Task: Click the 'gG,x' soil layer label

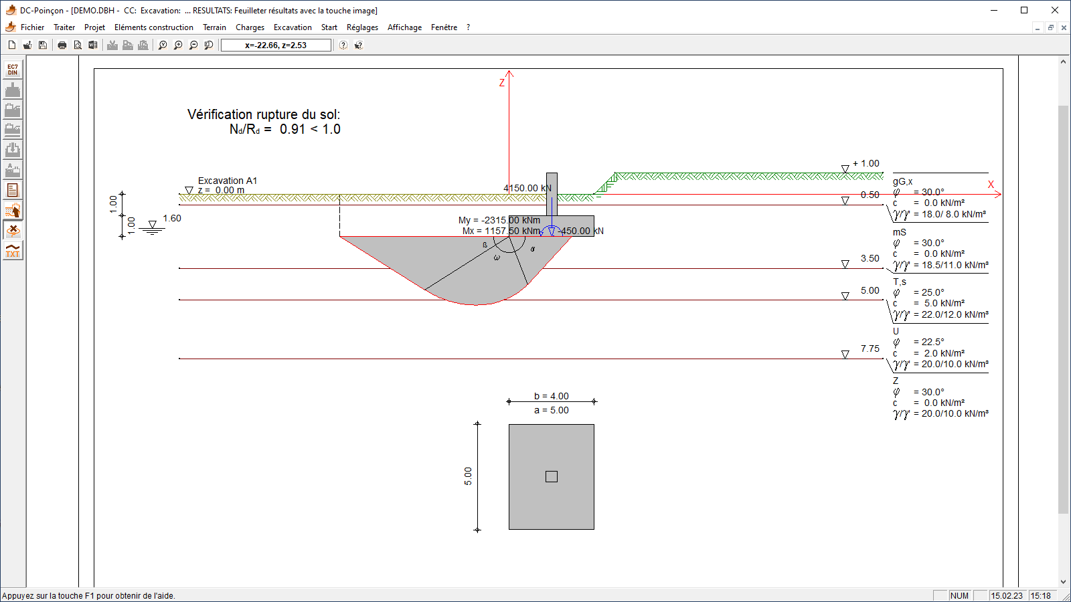Action: point(902,181)
